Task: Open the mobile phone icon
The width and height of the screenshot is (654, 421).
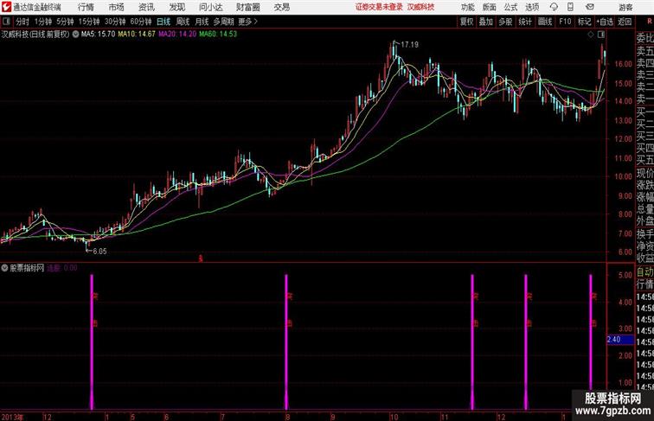Action: (570, 7)
